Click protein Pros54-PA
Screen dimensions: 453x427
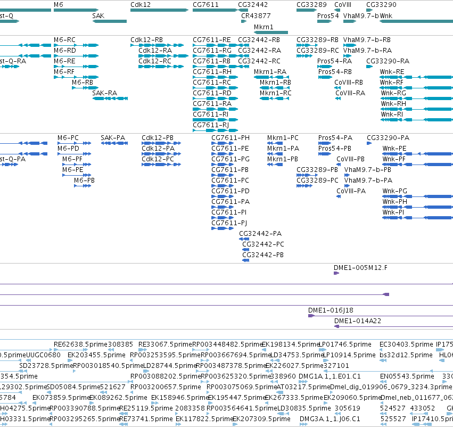(324, 143)
